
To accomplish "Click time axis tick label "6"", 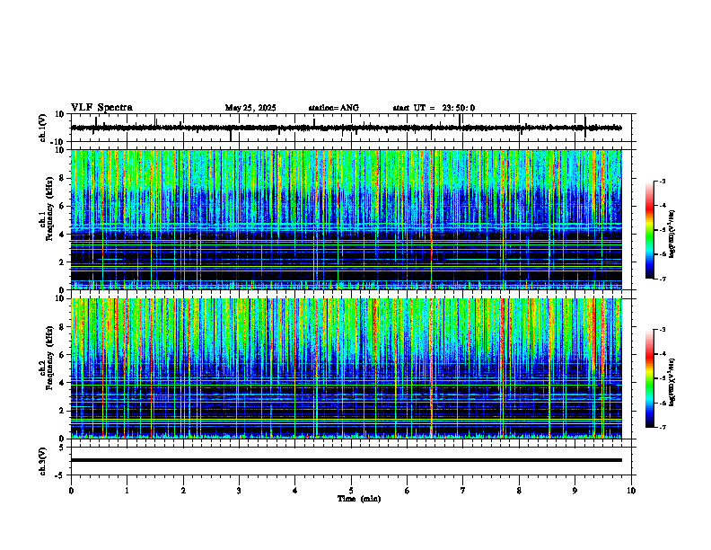I will click(408, 491).
